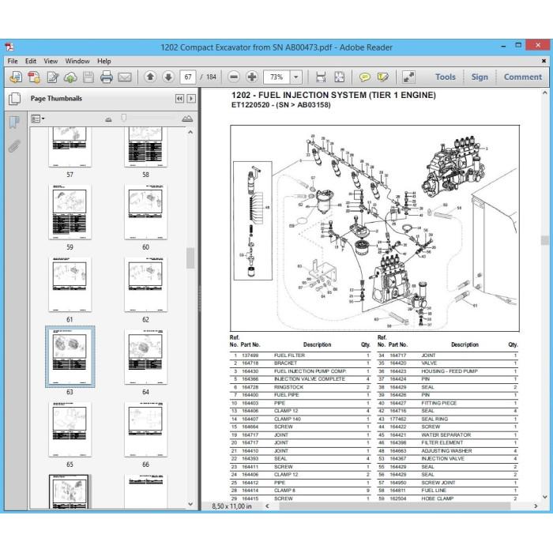This screenshot has width=553, height=553.
Task: Open the Help menu
Action: click(x=104, y=61)
